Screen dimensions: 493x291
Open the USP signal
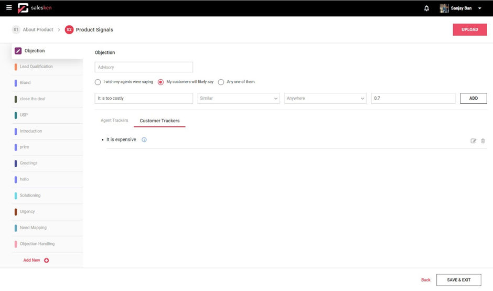coord(48,115)
